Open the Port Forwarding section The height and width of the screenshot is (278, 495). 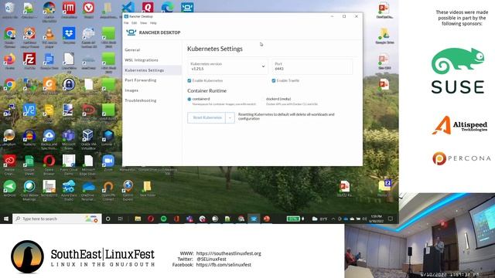pyautogui.click(x=141, y=80)
